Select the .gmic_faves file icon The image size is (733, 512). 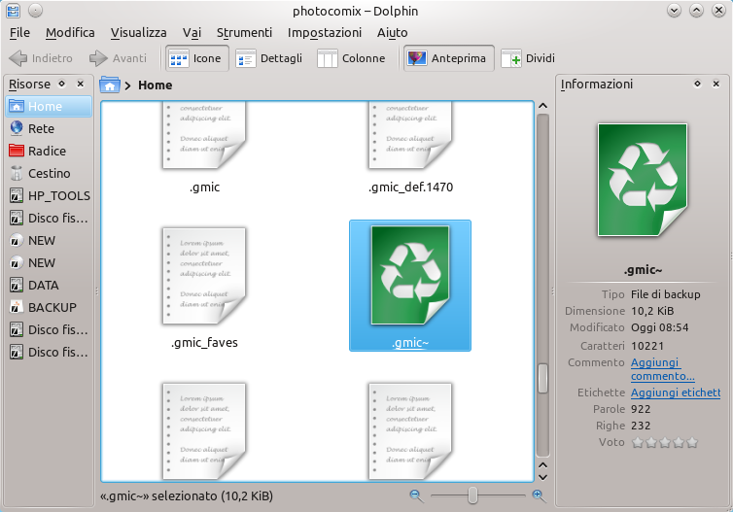tap(204, 276)
